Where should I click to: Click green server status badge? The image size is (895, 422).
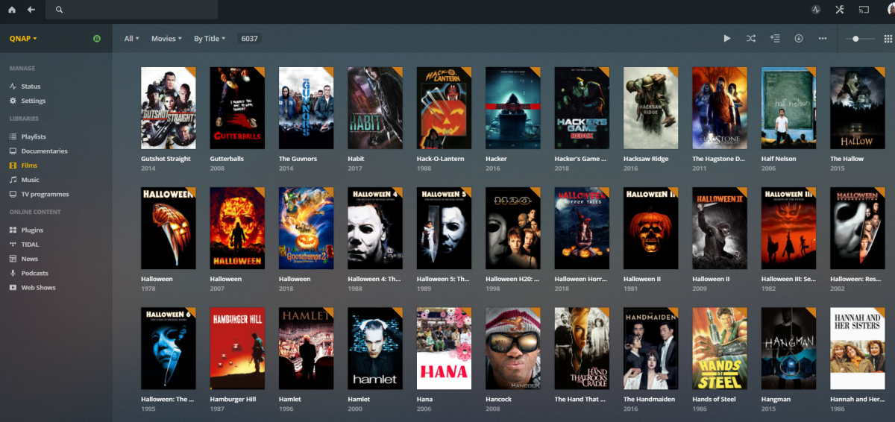coord(97,39)
